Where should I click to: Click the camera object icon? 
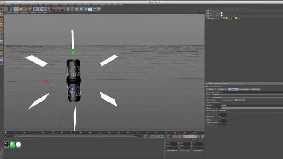(95, 9)
